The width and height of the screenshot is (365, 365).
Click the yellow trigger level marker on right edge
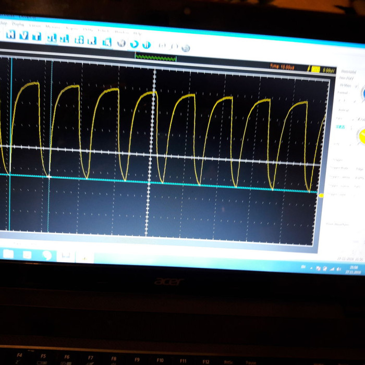[x=321, y=196]
